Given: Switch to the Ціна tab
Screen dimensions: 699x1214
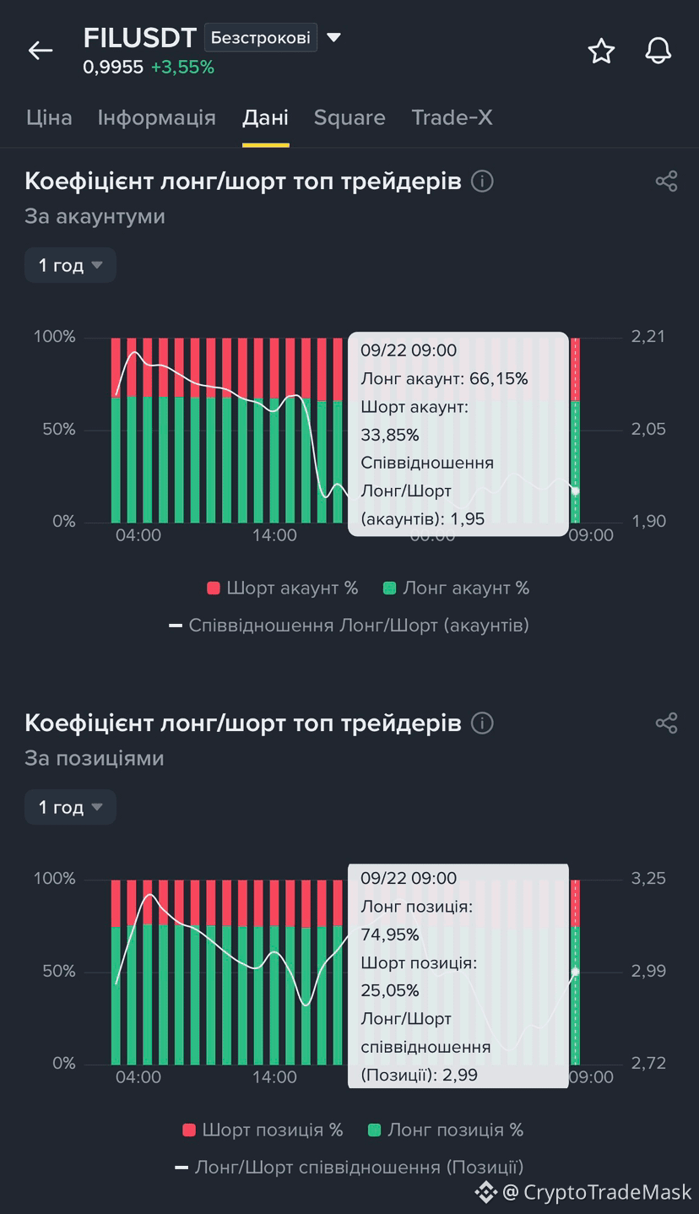Looking at the screenshot, I should 49,117.
